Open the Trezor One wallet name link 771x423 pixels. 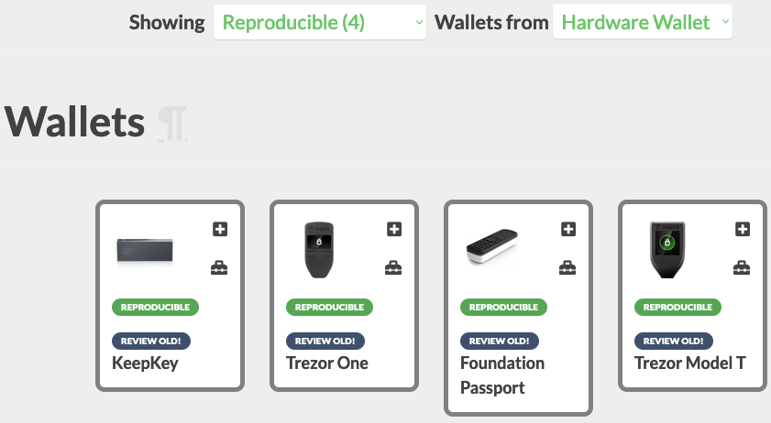coord(327,363)
